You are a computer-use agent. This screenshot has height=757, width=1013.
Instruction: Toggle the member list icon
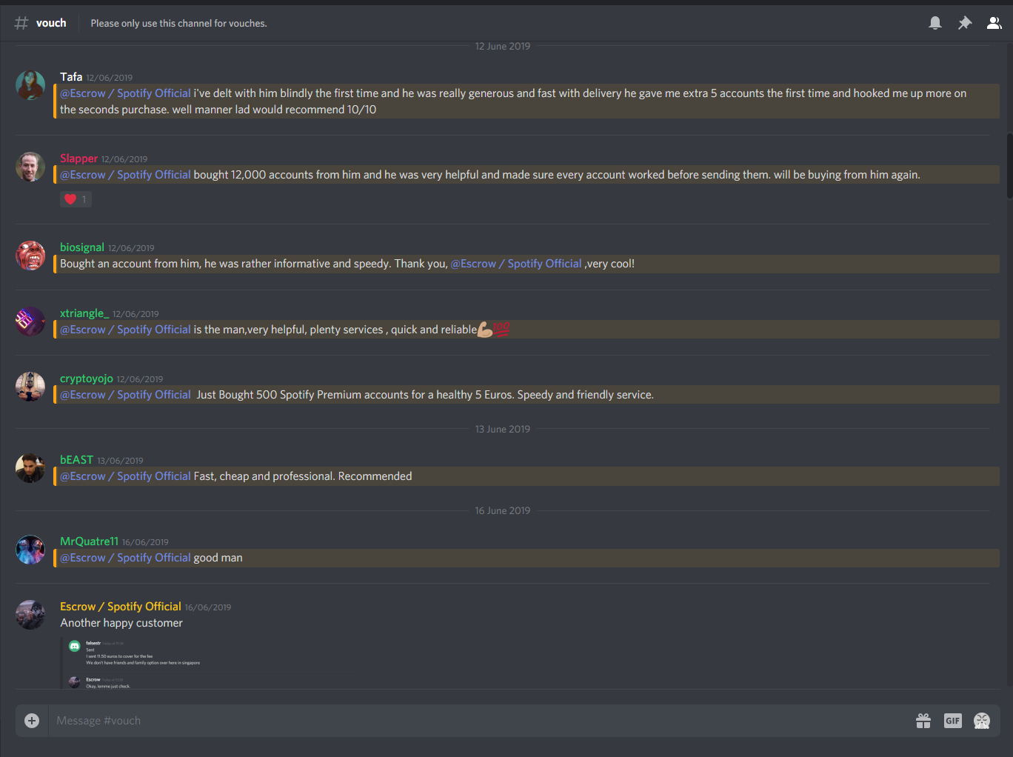994,23
